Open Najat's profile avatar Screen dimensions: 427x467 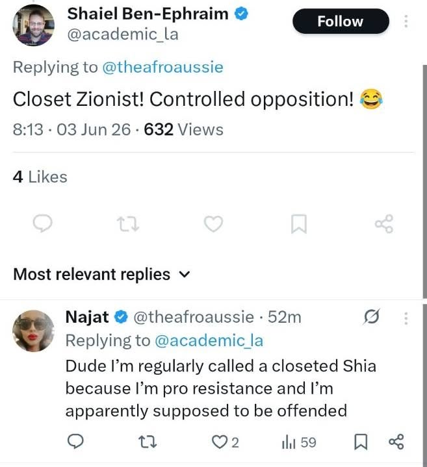tap(33, 331)
